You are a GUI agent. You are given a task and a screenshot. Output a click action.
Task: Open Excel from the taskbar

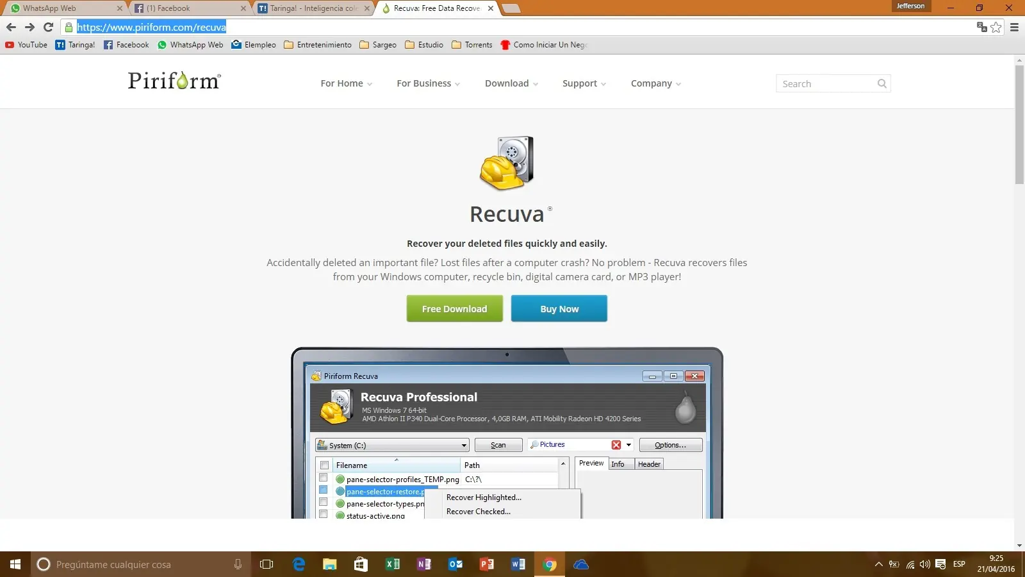pyautogui.click(x=393, y=564)
